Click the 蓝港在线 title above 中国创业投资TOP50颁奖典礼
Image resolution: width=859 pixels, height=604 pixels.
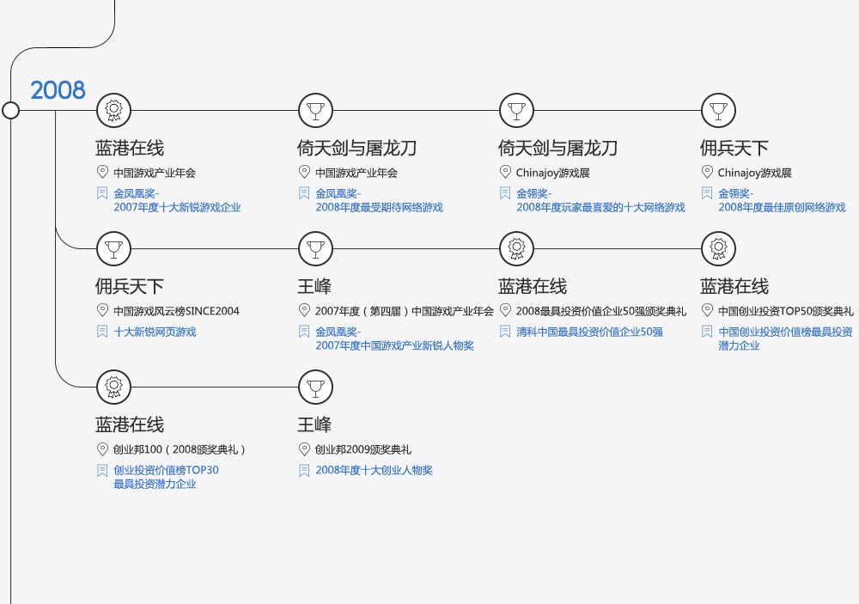(734, 285)
